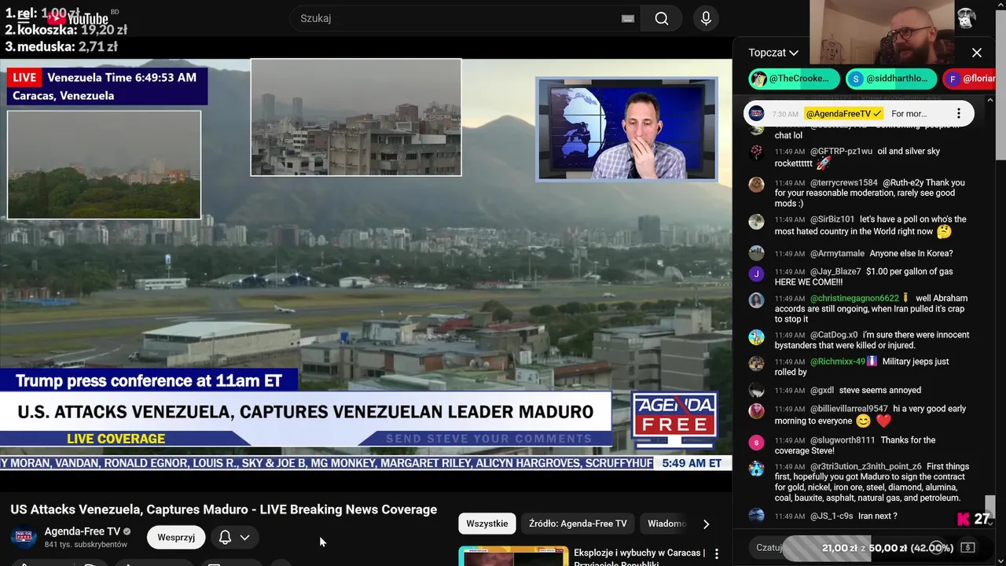Viewport: 1006px width, 566px height.
Task: Open the on-screen keyboard icon in search
Action: coord(627,18)
